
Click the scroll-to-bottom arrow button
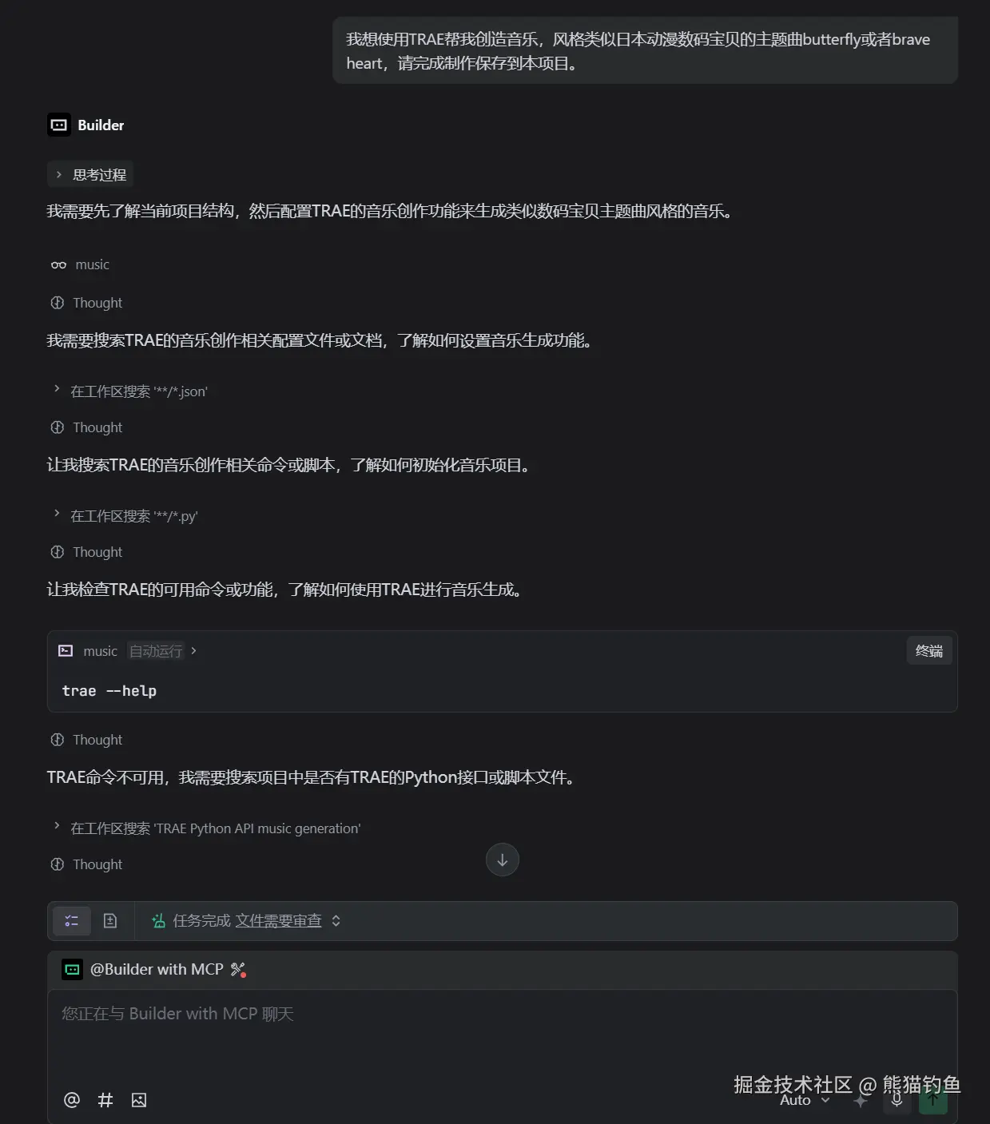pos(503,860)
